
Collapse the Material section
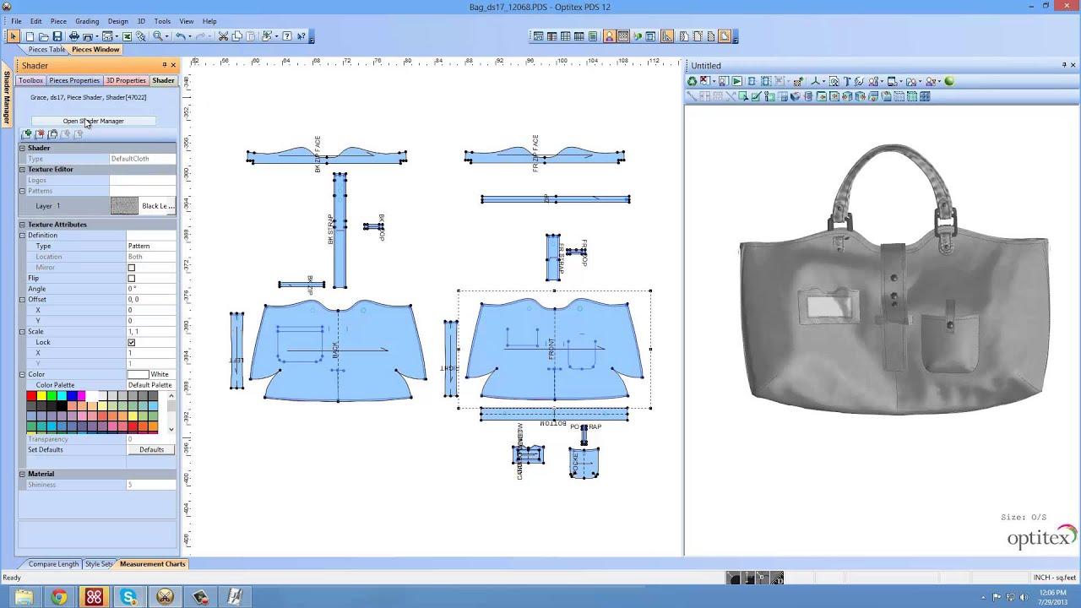click(23, 474)
